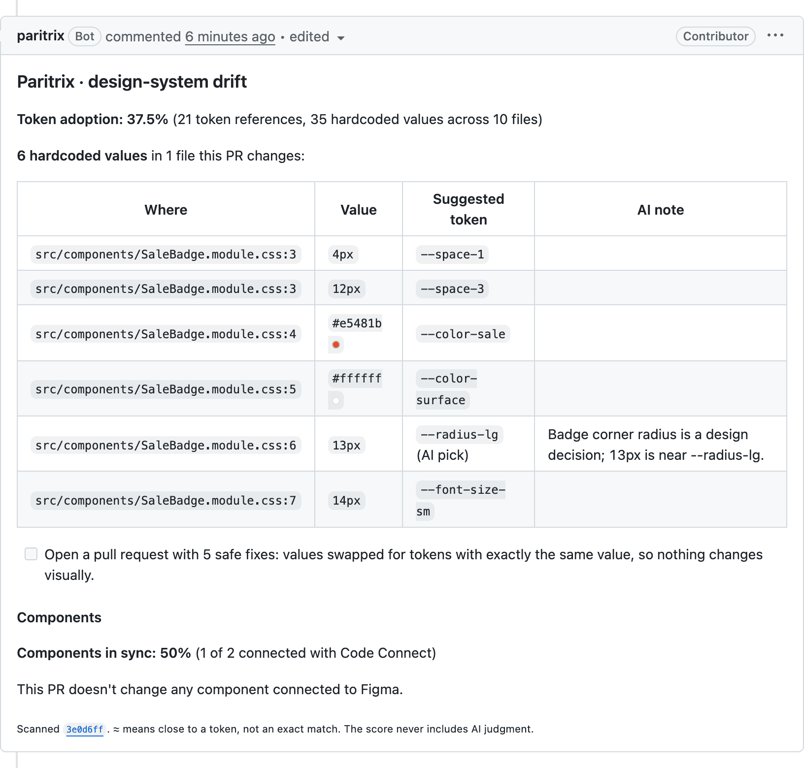This screenshot has height=768, width=804.
Task: Click the Components section heading
Action: coord(59,617)
